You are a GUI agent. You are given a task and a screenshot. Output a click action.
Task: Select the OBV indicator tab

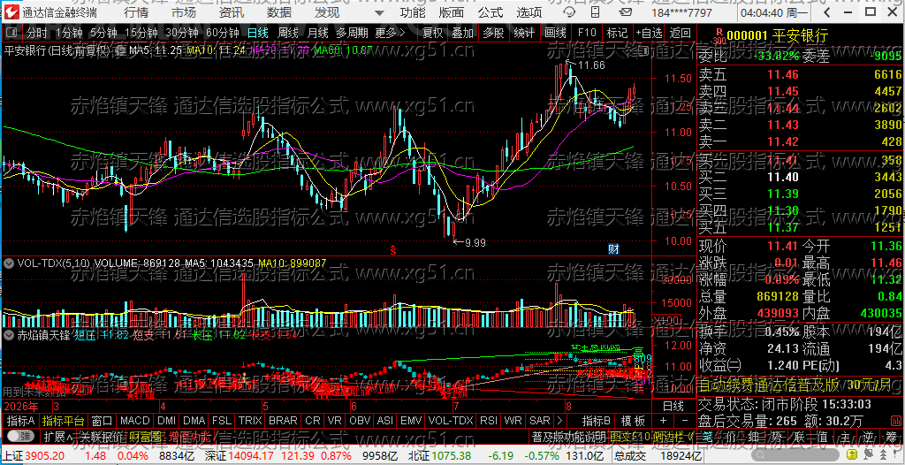361,421
